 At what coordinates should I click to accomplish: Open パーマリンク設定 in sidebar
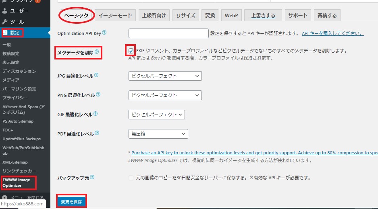(x=19, y=89)
